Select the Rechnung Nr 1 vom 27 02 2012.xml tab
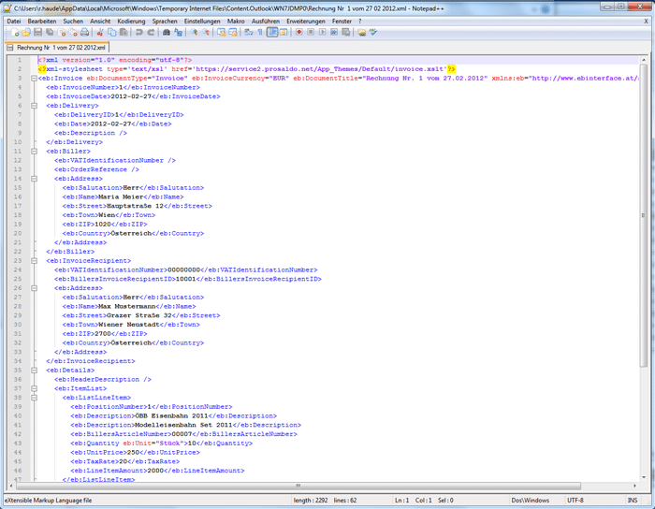 (58, 47)
